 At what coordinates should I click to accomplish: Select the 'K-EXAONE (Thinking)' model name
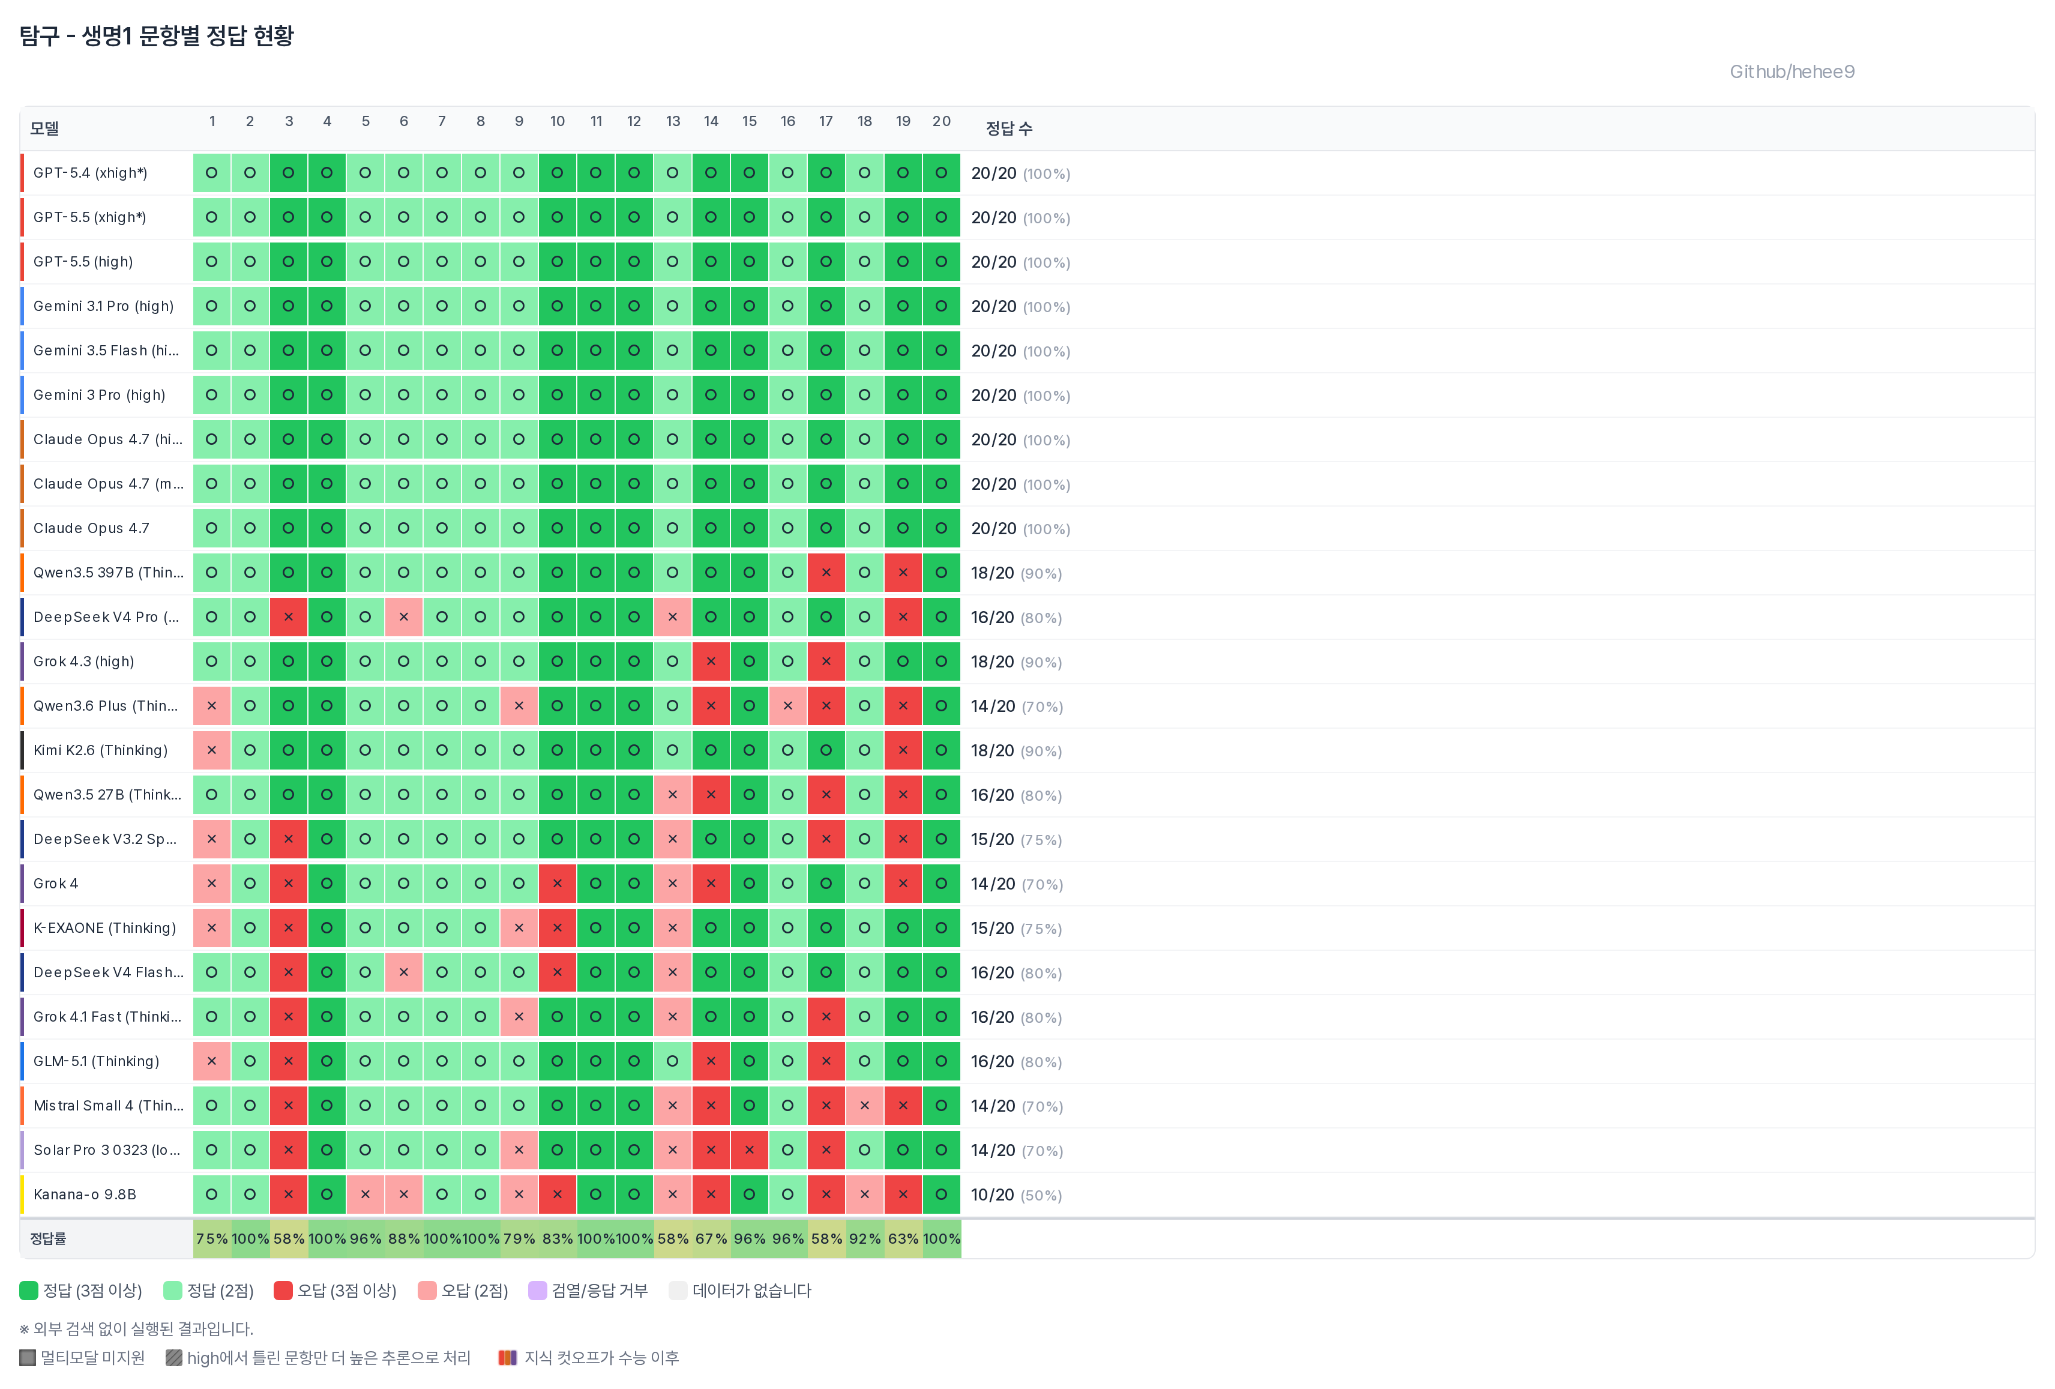coord(104,927)
